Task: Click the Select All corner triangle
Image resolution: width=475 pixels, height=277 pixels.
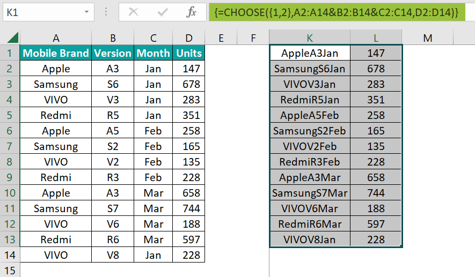Action: [x=13, y=38]
